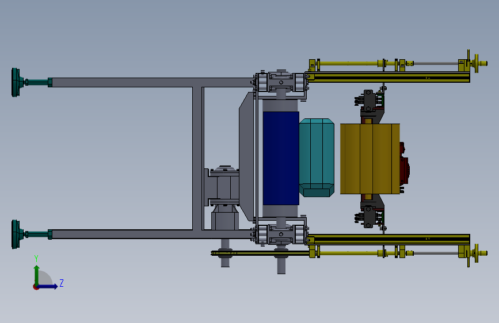Select the upper bearing block of roller
Screen dimensions: 499x323
281,82
